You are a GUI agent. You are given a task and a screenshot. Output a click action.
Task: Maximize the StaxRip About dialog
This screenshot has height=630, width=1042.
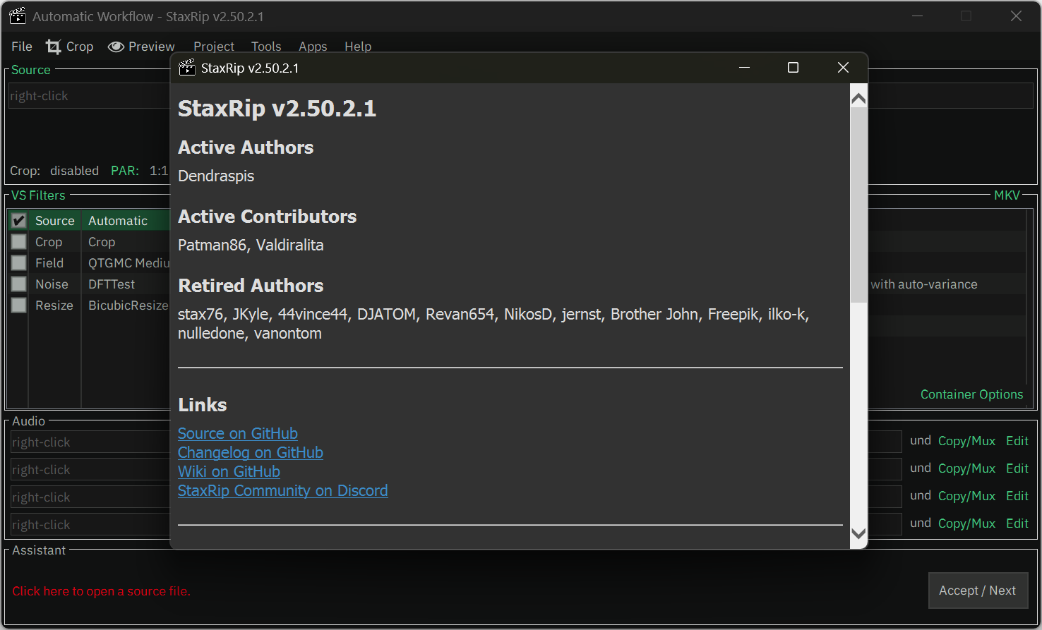coord(793,68)
